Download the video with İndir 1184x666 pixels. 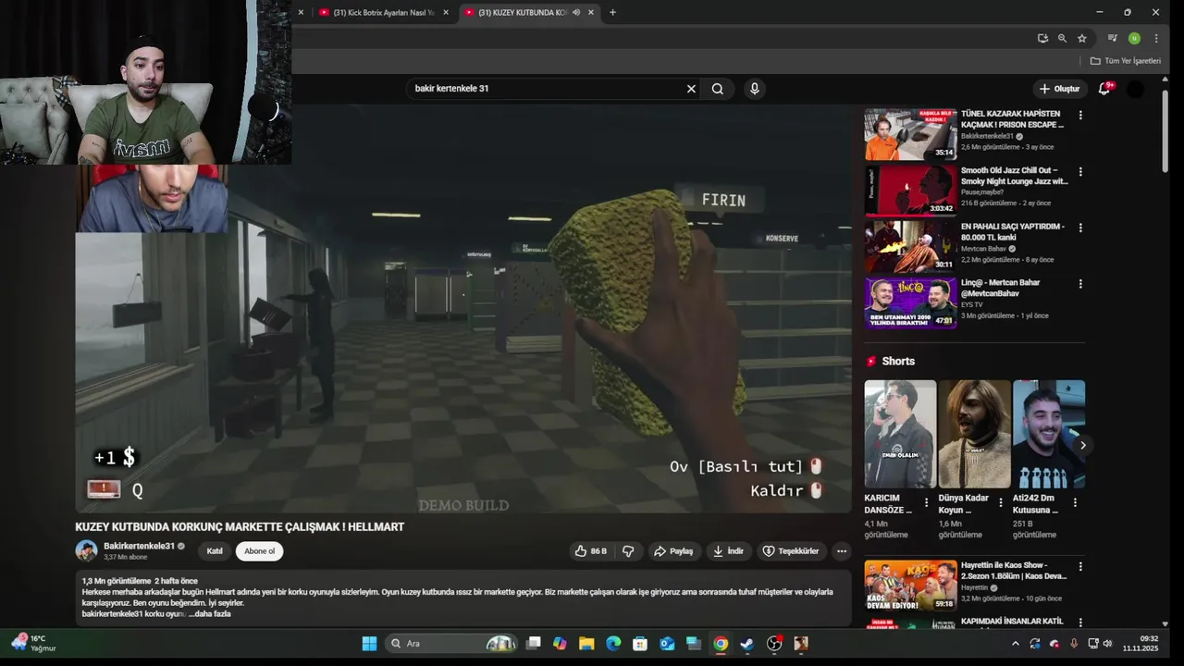[728, 551]
